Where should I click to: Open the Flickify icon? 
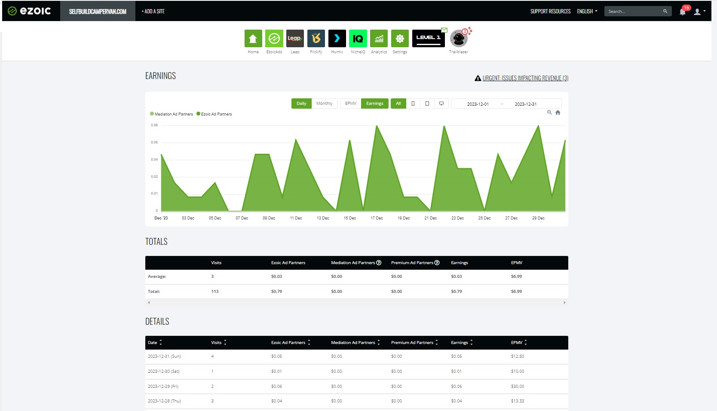pyautogui.click(x=316, y=38)
